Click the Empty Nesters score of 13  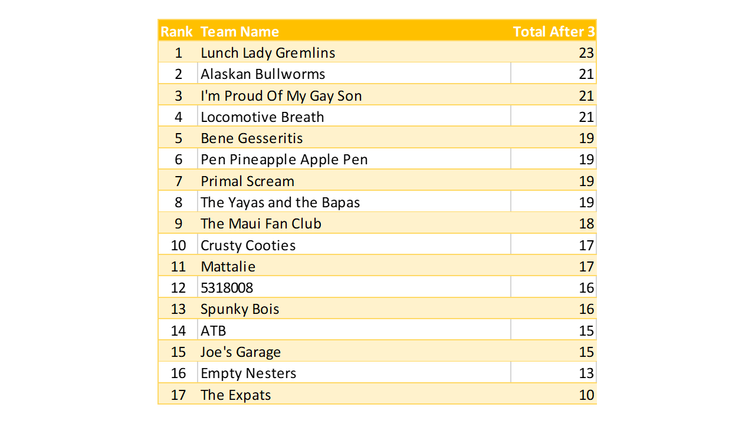pyautogui.click(x=586, y=373)
